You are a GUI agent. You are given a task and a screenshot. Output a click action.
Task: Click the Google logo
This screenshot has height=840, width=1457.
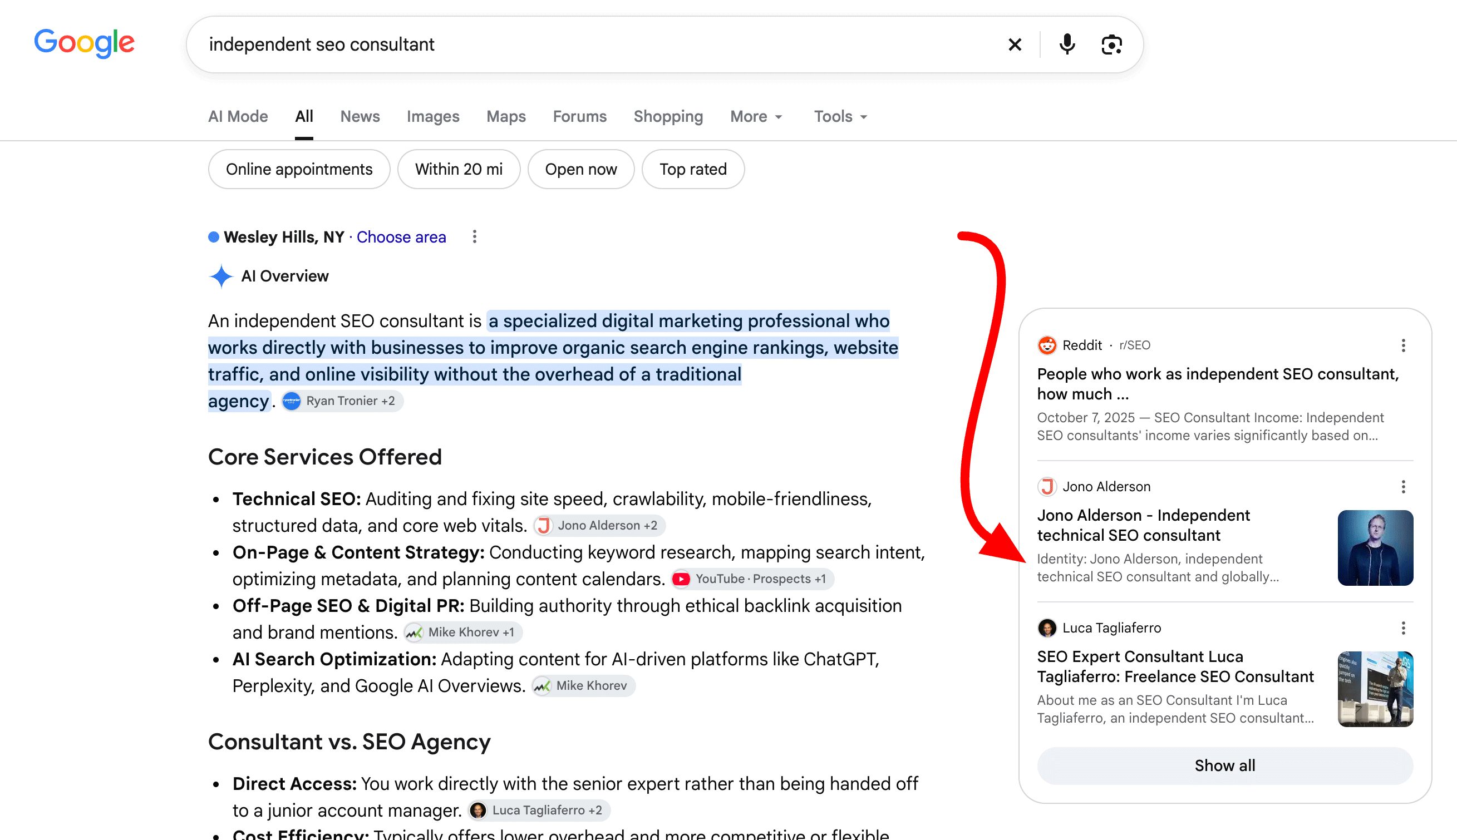coord(84,43)
